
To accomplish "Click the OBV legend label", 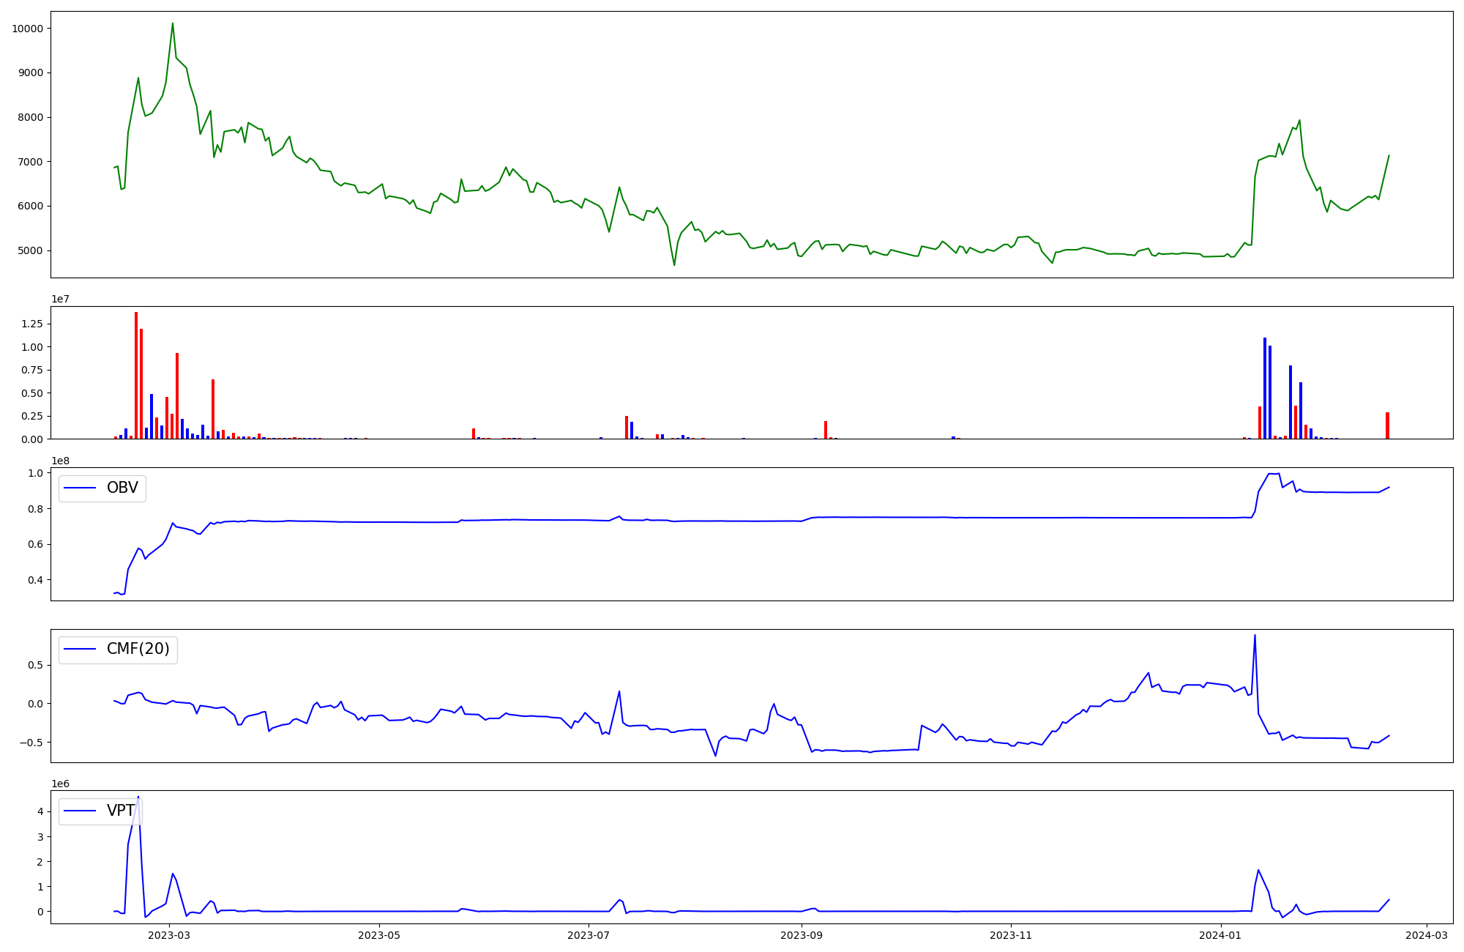I will coord(122,488).
